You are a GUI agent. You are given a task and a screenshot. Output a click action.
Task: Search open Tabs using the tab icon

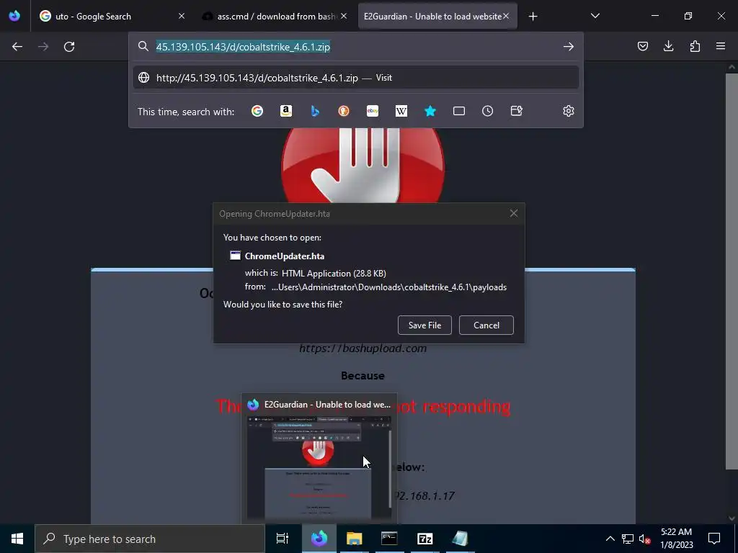click(459, 111)
